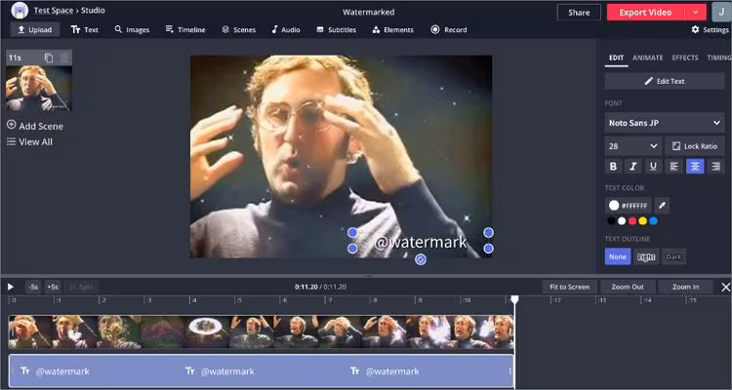Play the video preview
This screenshot has height=390, width=732.
coord(11,287)
